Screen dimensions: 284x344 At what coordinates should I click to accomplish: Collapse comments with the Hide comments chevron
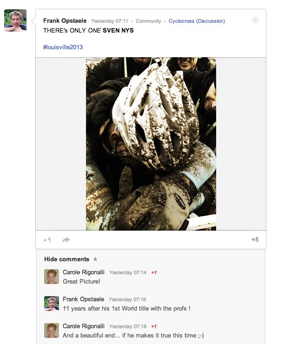95,259
